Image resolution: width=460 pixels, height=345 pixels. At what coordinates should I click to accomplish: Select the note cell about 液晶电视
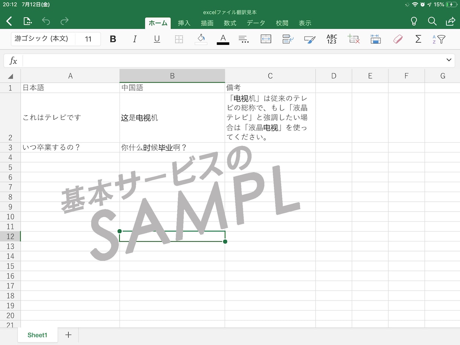point(270,118)
